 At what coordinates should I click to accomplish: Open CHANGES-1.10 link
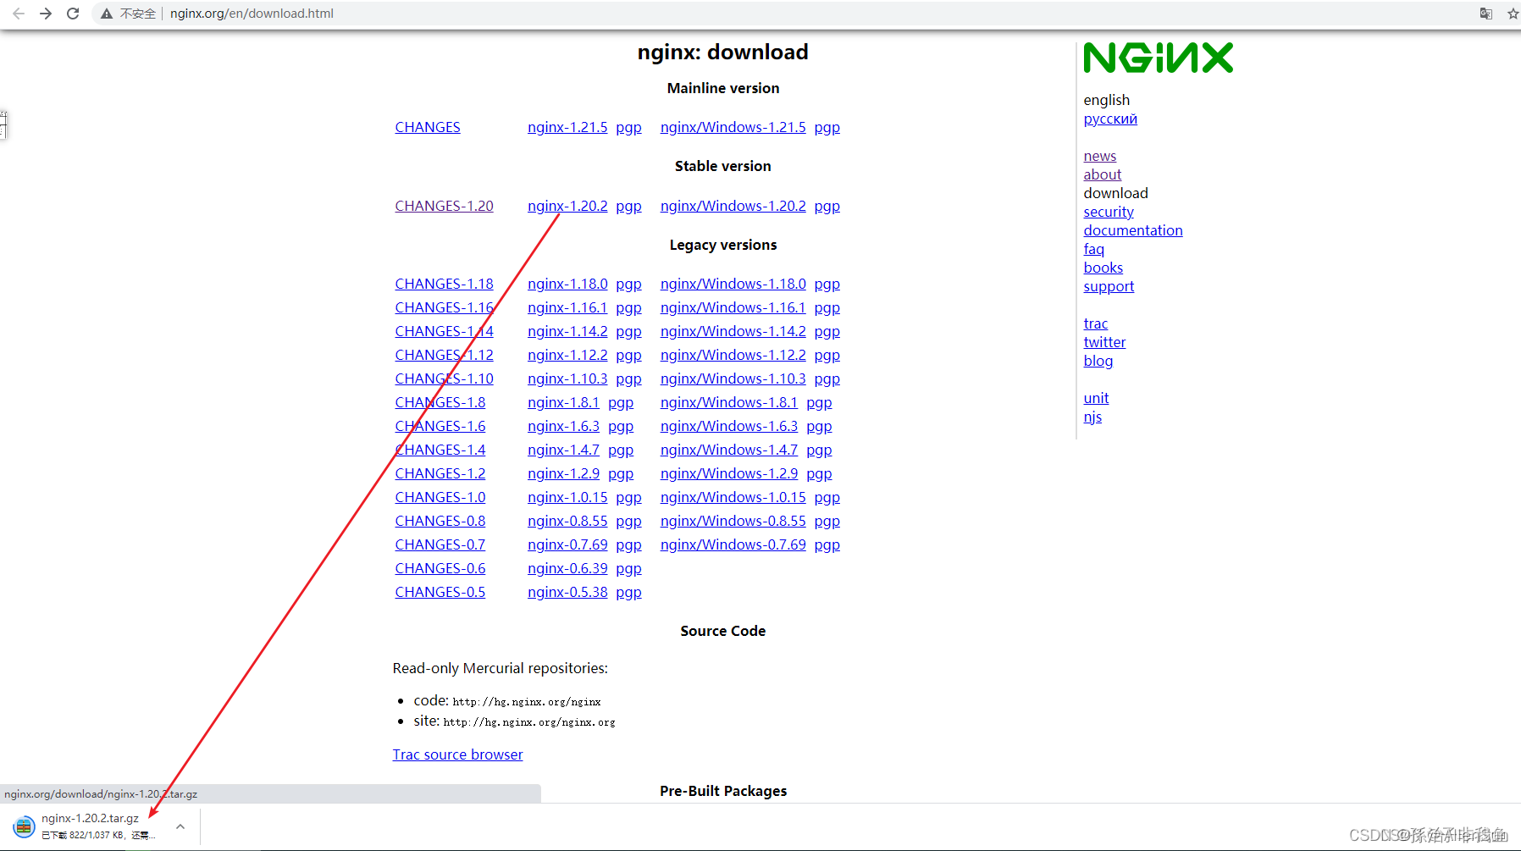444,379
